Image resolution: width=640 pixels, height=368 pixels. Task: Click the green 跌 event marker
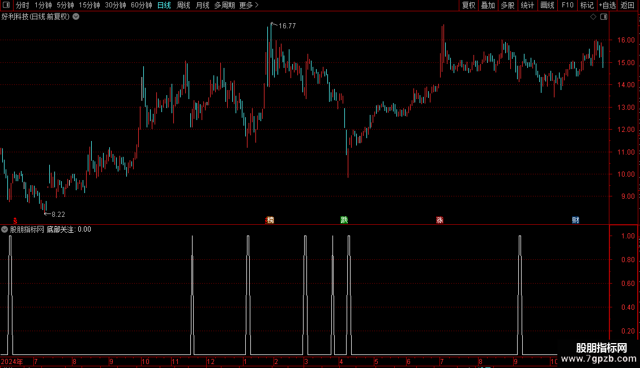[344, 220]
